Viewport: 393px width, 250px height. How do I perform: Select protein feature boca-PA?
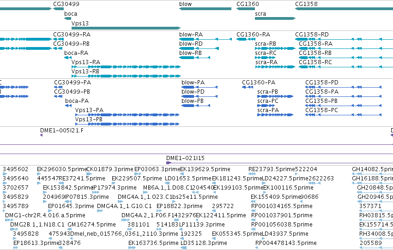(x=68, y=106)
